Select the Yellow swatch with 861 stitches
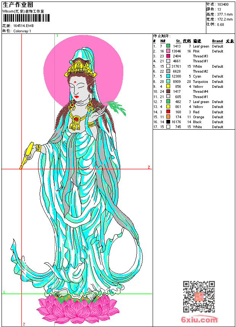 point(168,106)
